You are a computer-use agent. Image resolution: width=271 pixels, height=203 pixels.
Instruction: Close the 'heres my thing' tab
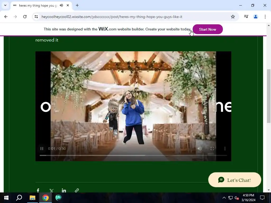68,5
